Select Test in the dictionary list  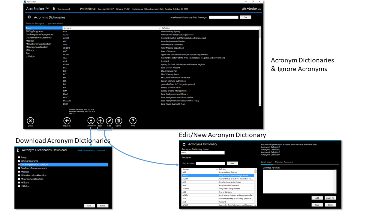pos(44,53)
